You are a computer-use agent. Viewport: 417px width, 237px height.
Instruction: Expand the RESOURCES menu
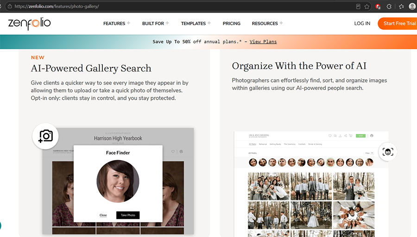(267, 24)
